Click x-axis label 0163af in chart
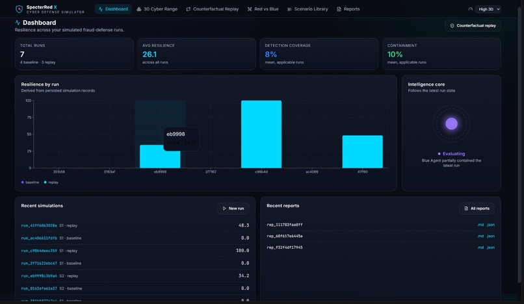This screenshot has height=304, width=524. [109, 171]
